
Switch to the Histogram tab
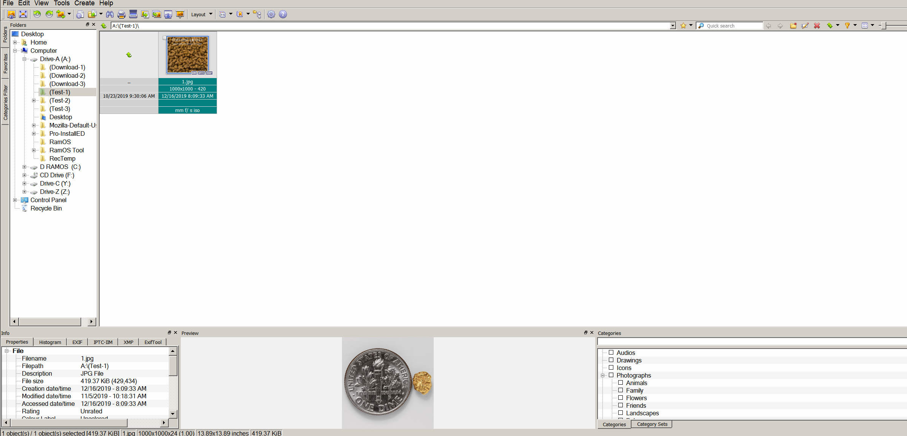point(50,342)
